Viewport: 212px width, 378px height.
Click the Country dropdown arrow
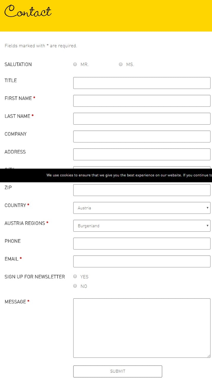point(208,208)
